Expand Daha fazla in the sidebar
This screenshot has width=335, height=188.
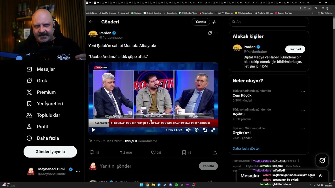click(43, 138)
